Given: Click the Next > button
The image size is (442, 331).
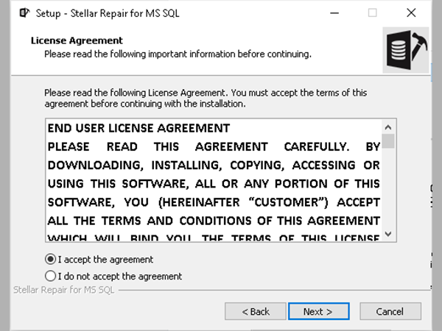Looking at the screenshot, I should point(319,311).
